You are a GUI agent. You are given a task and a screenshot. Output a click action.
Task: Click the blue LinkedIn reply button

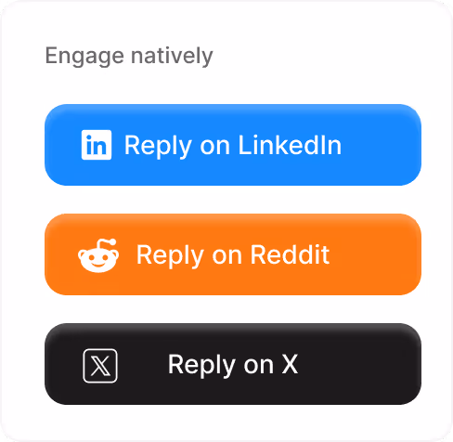233,145
